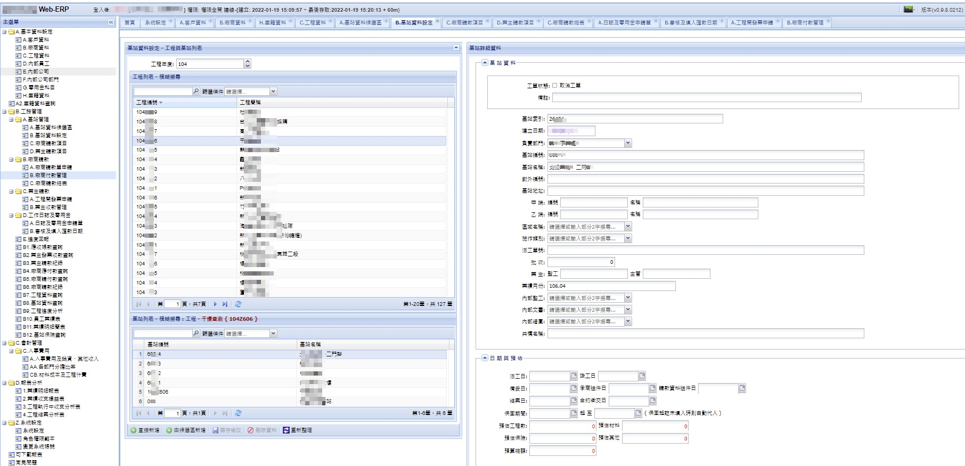Go to last page in 工程列表 pager

[225, 304]
